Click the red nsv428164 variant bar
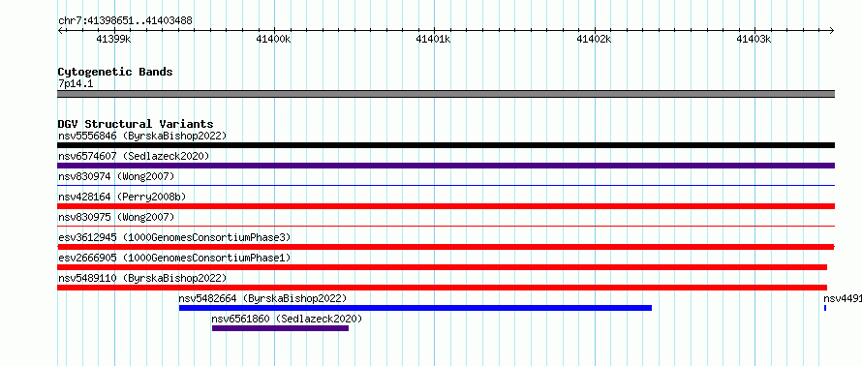The height and width of the screenshot is (366, 862). pos(446,206)
